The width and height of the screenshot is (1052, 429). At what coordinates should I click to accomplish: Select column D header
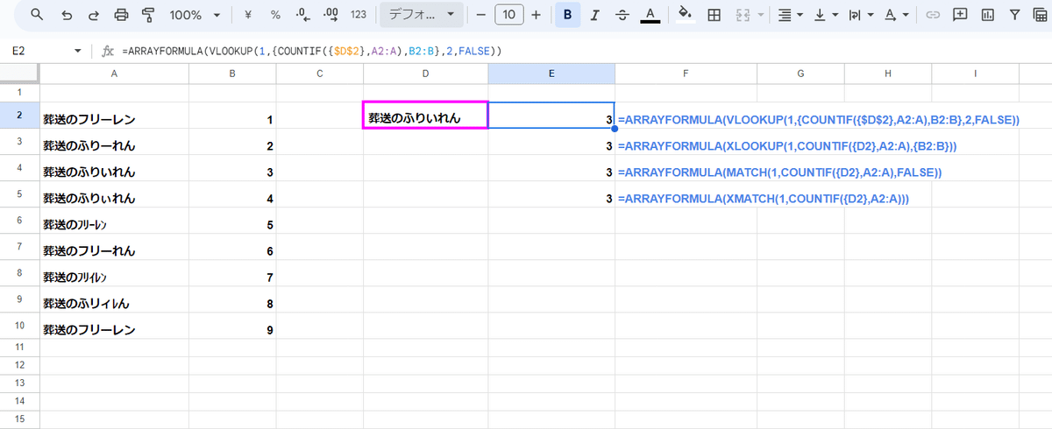click(x=425, y=74)
